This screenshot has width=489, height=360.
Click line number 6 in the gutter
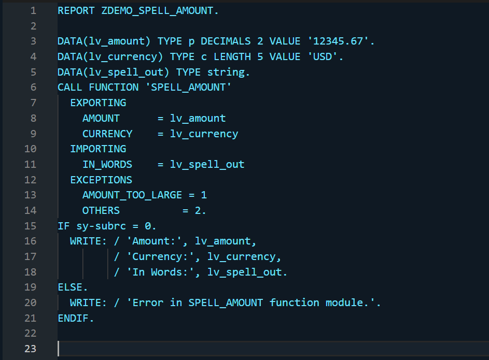[33, 87]
